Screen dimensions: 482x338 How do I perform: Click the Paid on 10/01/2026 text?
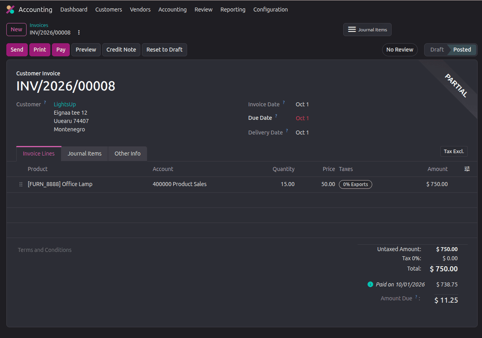pyautogui.click(x=400, y=284)
